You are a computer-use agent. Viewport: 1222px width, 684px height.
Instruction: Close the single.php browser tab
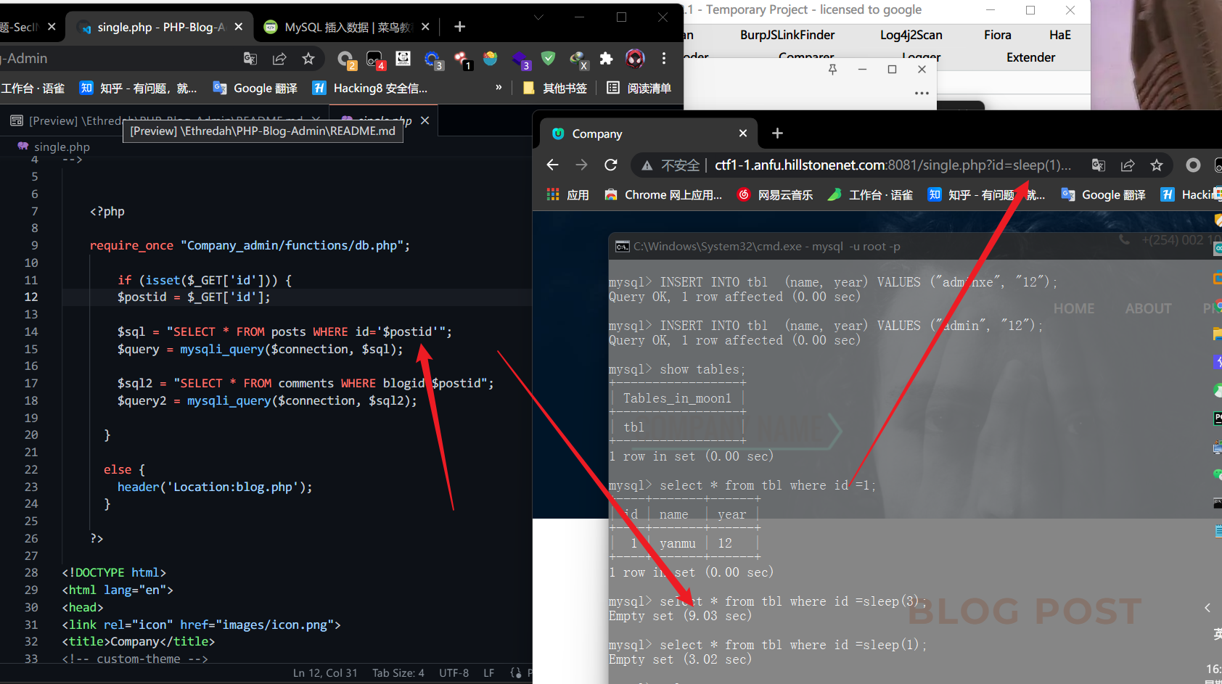[238, 27]
